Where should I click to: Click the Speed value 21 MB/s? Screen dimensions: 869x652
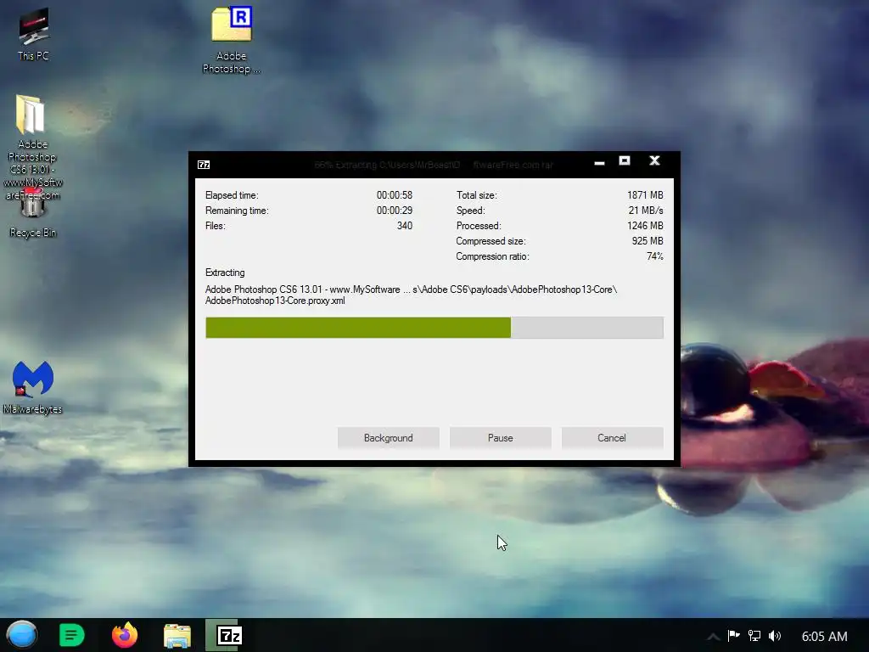coord(646,211)
